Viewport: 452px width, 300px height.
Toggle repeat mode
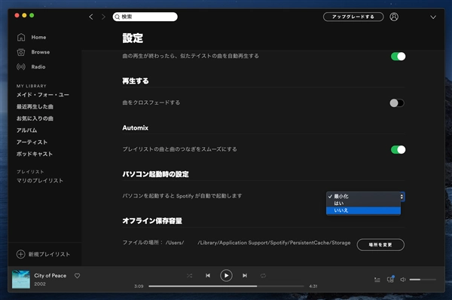click(263, 276)
